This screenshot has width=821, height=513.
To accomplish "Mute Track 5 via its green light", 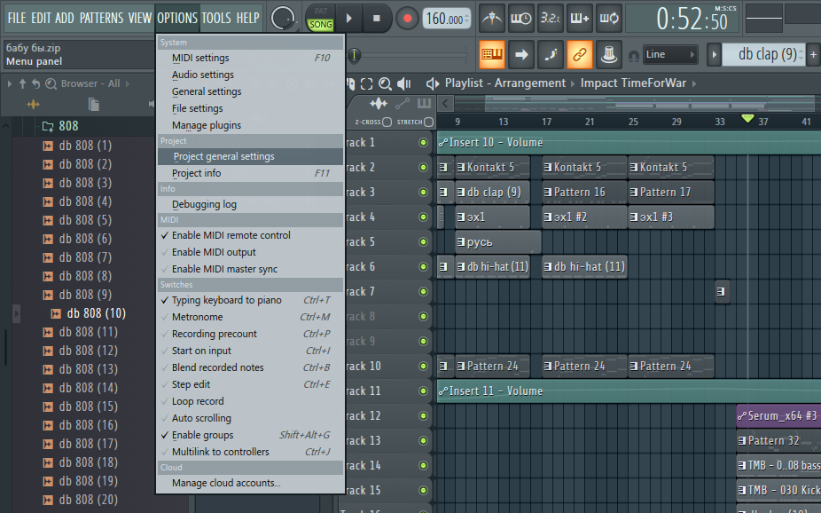I will tap(423, 242).
